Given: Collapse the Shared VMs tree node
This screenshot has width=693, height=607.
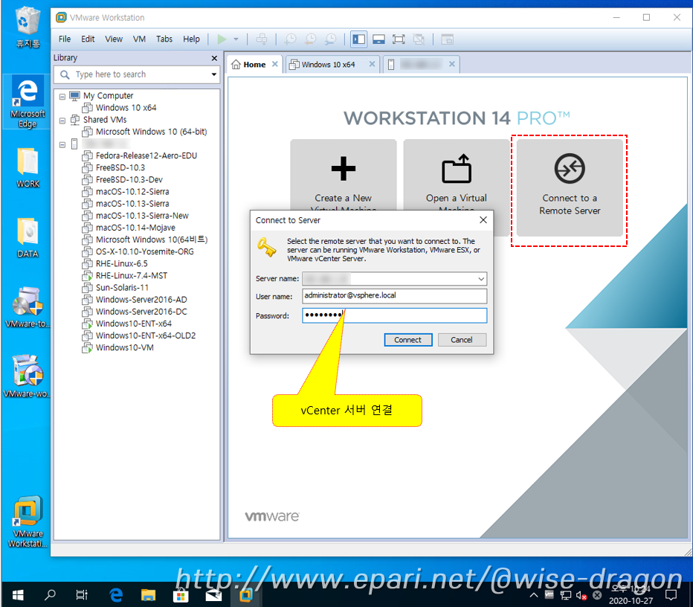Looking at the screenshot, I should [x=62, y=120].
